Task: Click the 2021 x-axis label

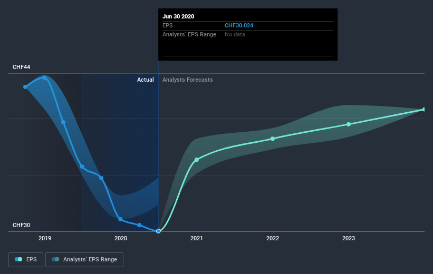Action: pyautogui.click(x=197, y=238)
